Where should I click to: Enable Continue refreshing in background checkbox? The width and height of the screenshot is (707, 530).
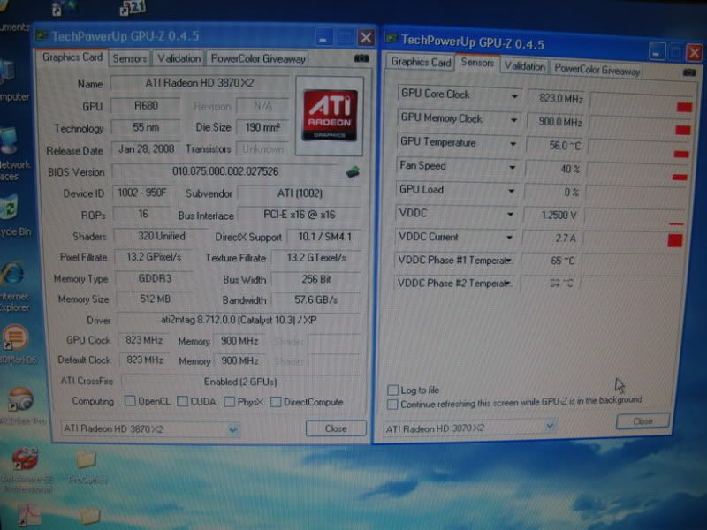click(392, 405)
